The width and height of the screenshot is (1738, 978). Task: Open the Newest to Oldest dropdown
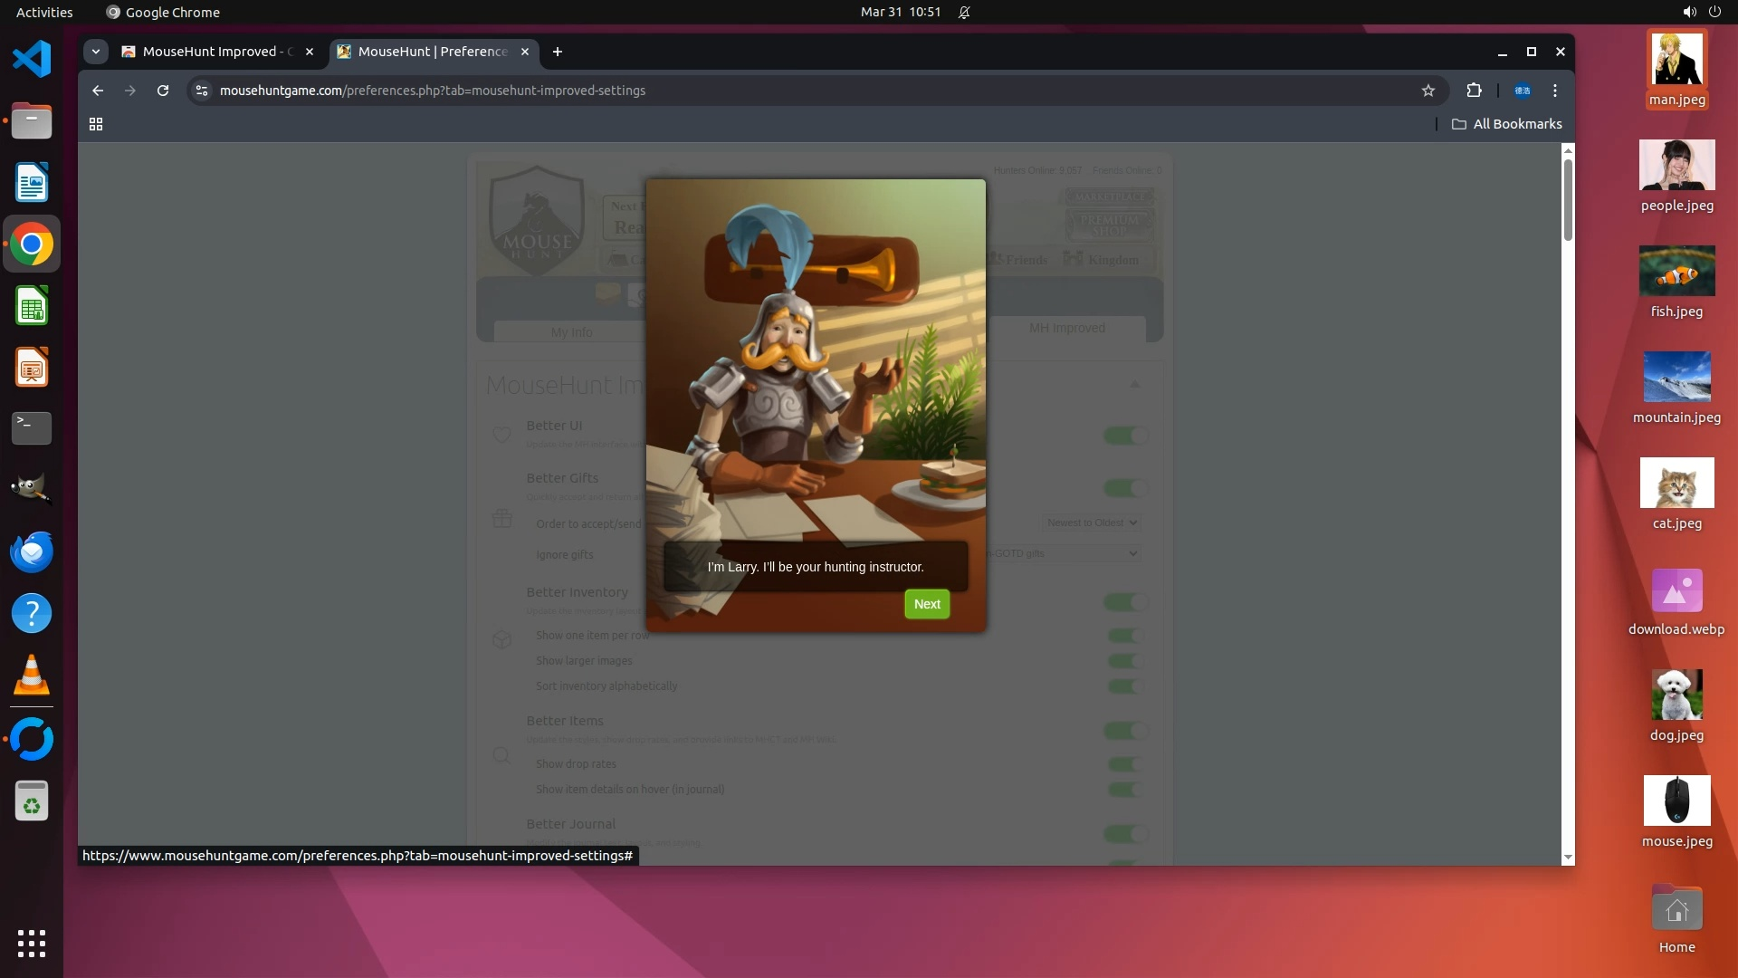[1091, 523]
